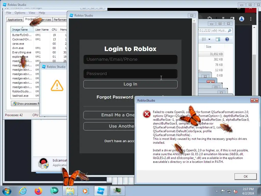Click the Forgot Password link

115,97
